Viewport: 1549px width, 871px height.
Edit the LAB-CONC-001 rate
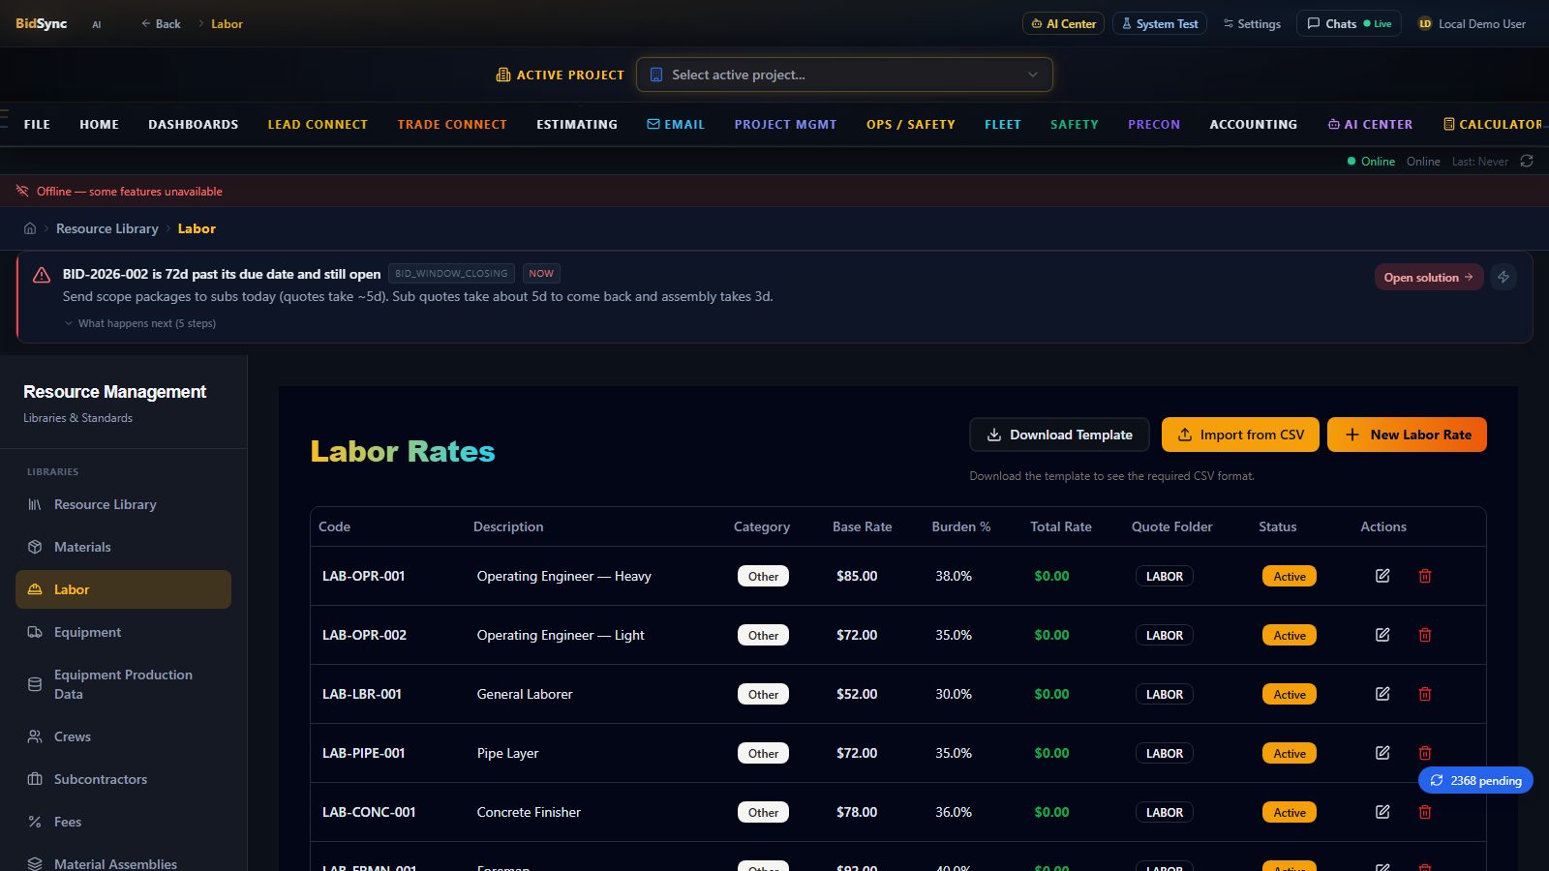[x=1382, y=812]
